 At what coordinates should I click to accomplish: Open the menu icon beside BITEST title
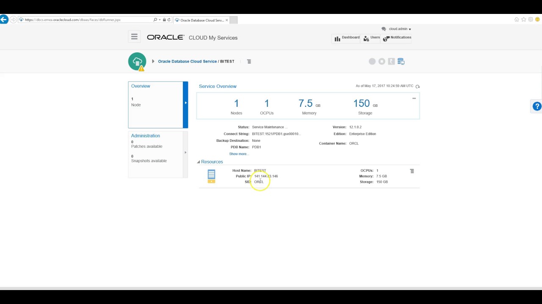point(249,62)
